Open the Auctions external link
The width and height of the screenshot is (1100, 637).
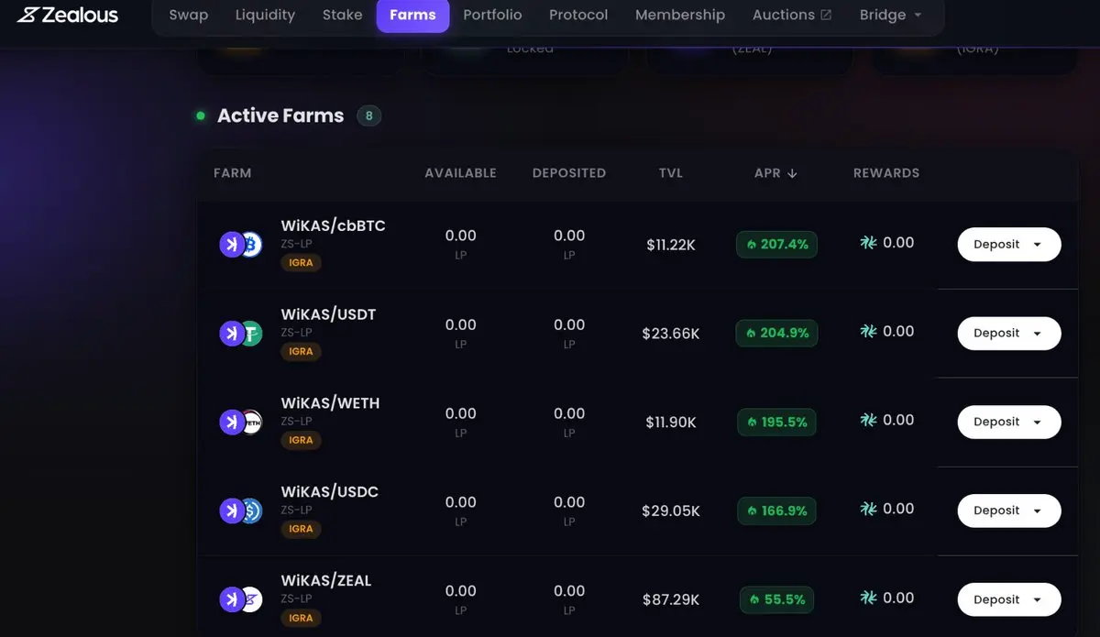792,16
